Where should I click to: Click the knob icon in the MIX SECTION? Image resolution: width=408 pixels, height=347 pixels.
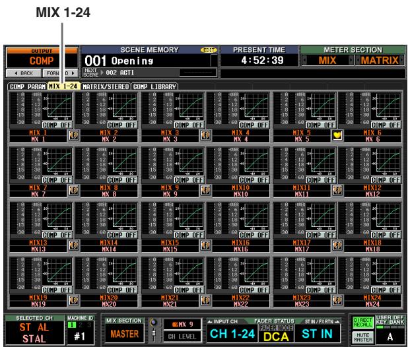pos(154,323)
